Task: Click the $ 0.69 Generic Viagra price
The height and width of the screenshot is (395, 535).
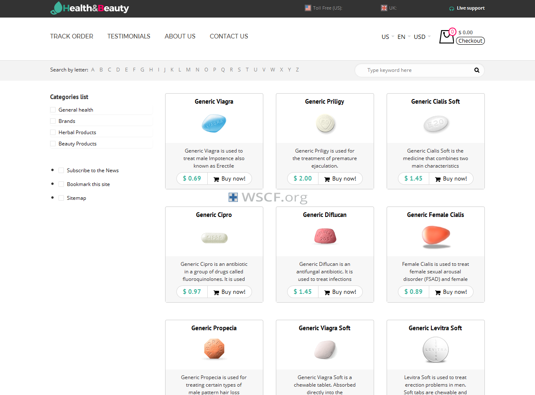Action: (x=192, y=178)
